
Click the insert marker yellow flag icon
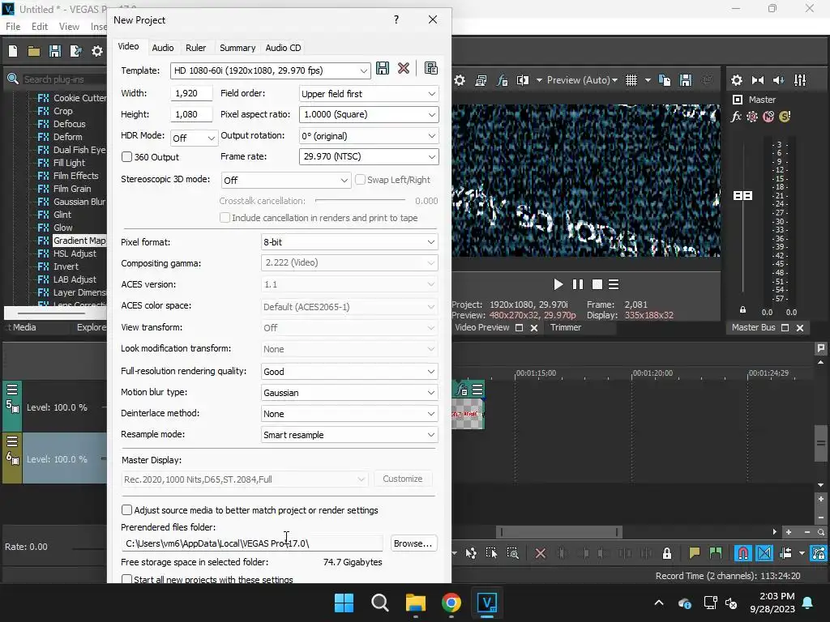[694, 554]
